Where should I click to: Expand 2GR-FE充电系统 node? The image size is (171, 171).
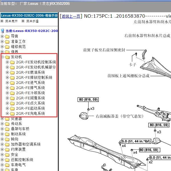[x=7, y=113]
